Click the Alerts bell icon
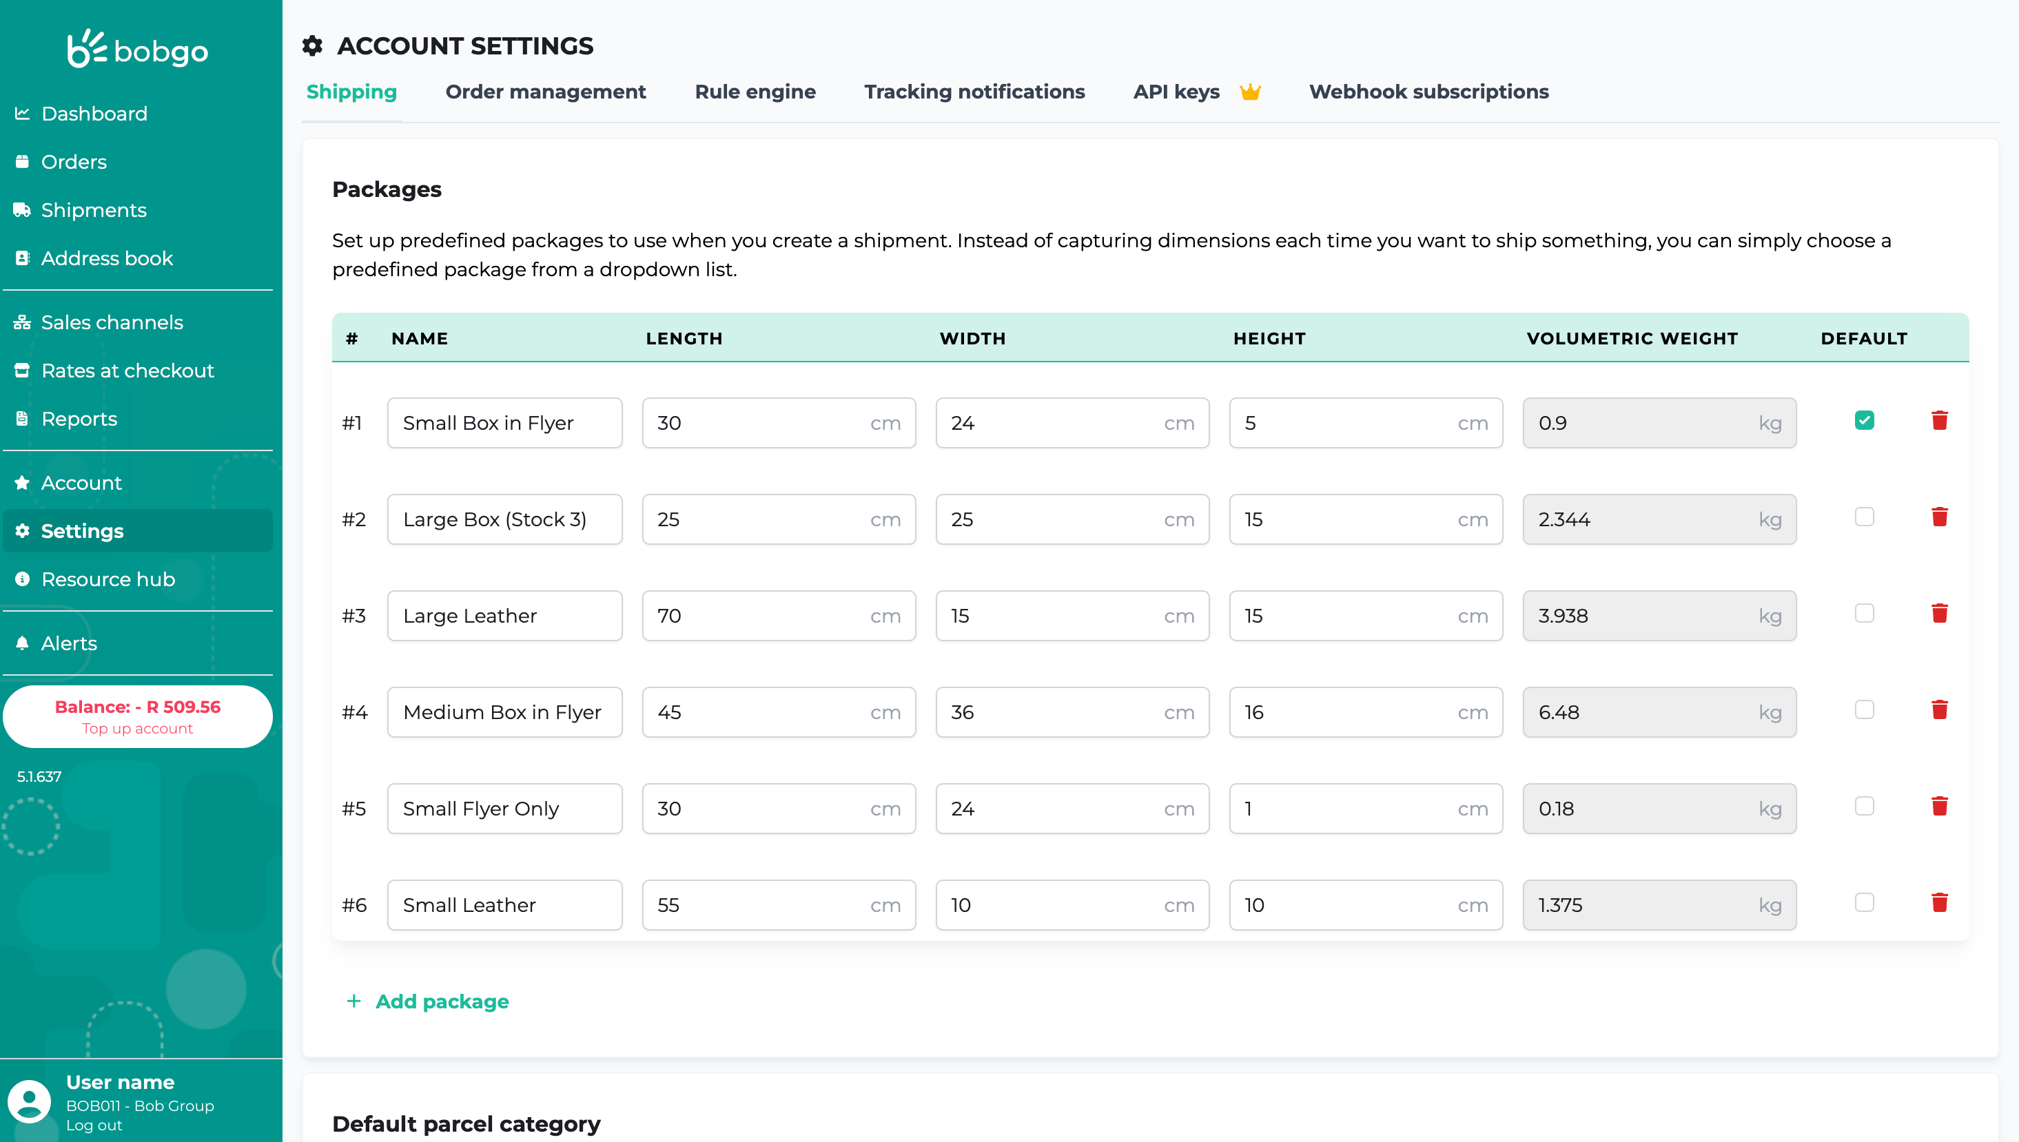 click(22, 643)
